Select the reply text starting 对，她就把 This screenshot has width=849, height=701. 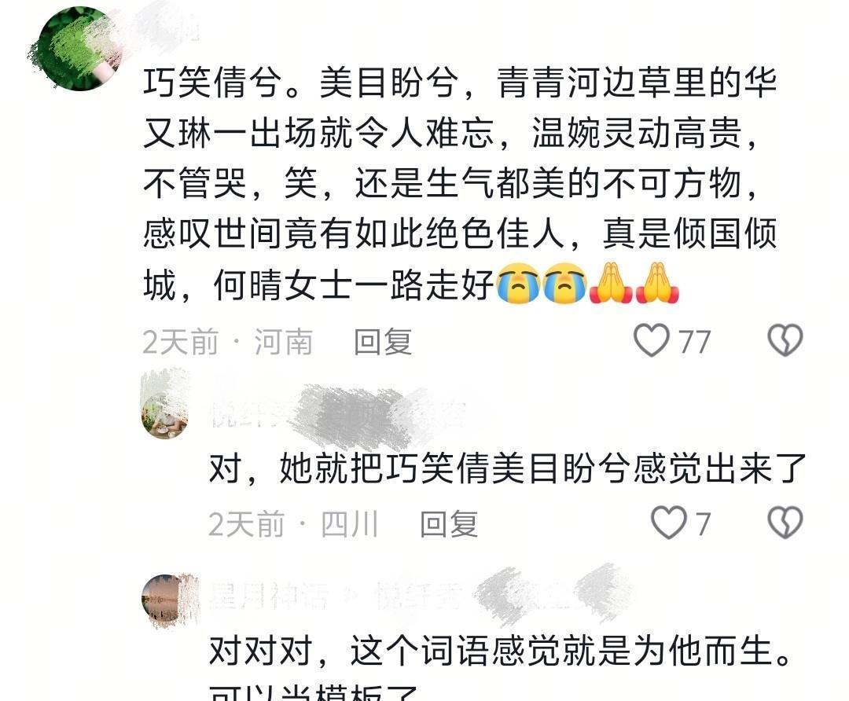tap(507, 468)
